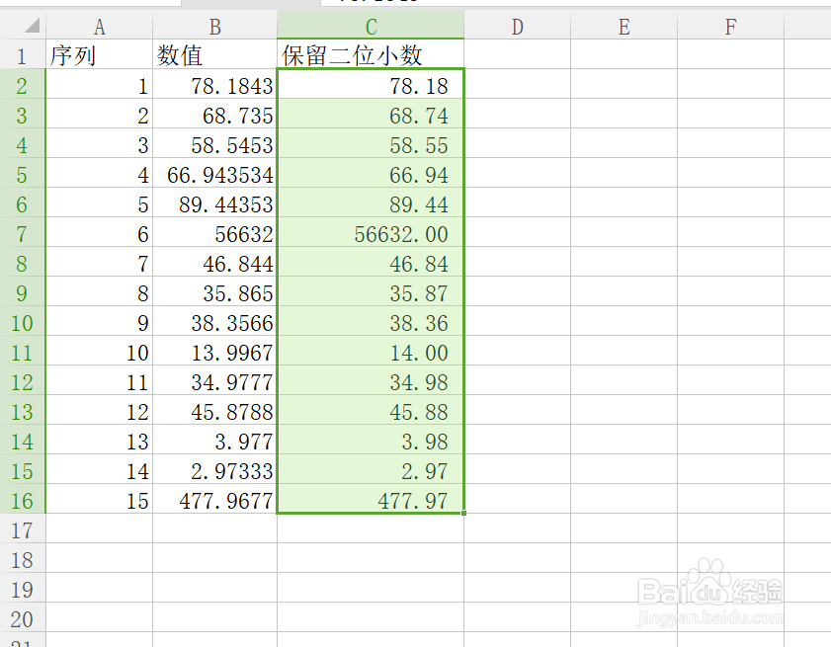The height and width of the screenshot is (647, 831).
Task: Select cell with value 78.18
Action: [371, 84]
